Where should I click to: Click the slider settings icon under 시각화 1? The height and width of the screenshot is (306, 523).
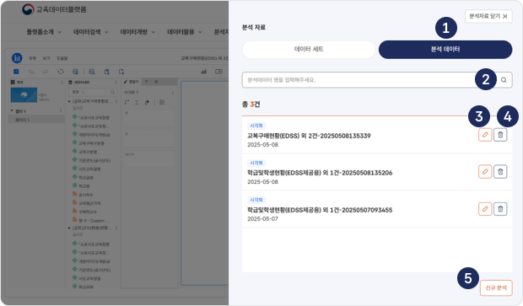(162, 102)
